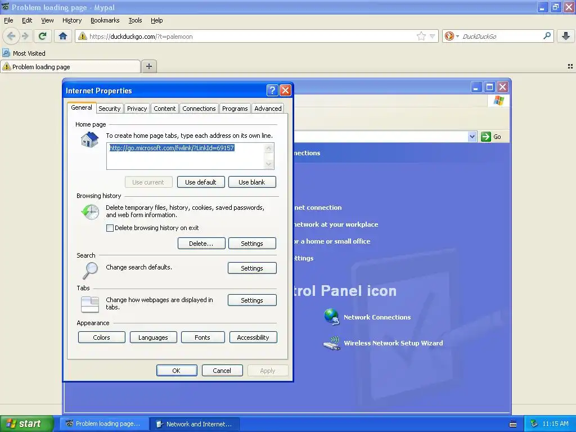Click the network tray icon near clock
576x432 pixels.
(x=534, y=424)
